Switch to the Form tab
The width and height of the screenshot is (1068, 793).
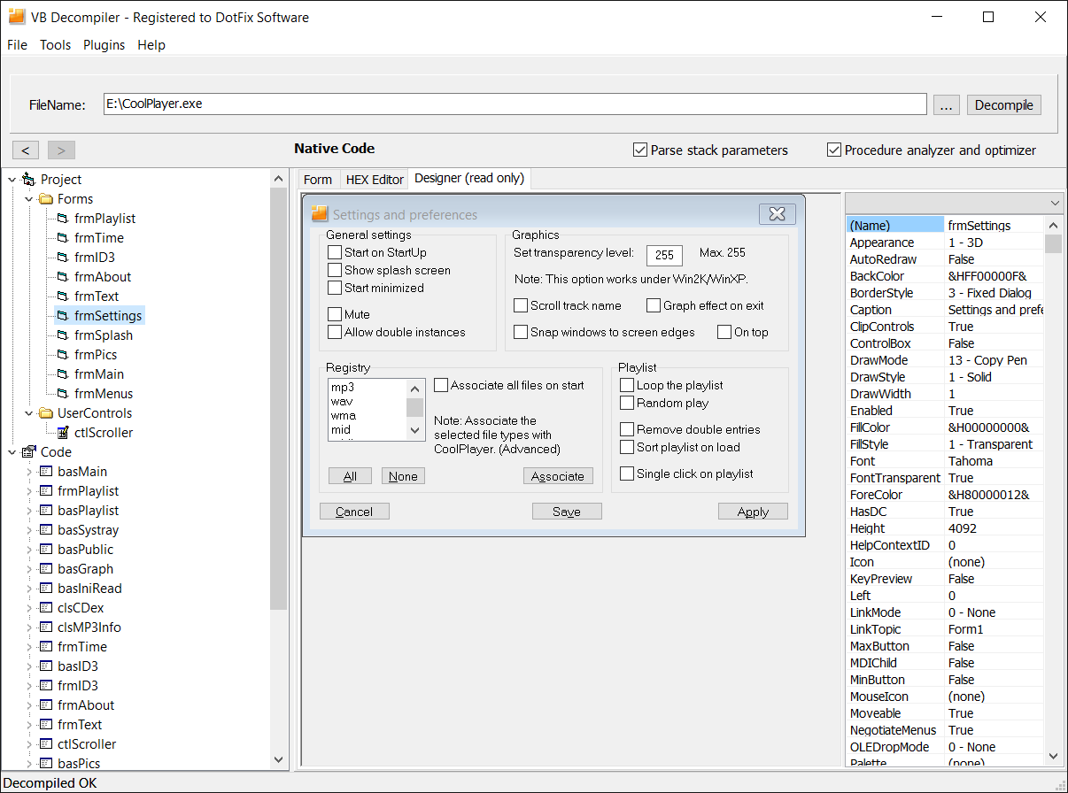point(318,180)
